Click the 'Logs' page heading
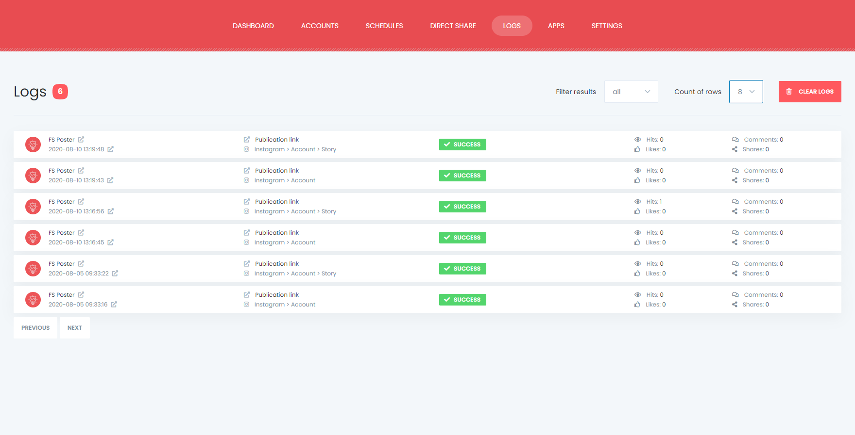This screenshot has width=855, height=435. (x=30, y=92)
